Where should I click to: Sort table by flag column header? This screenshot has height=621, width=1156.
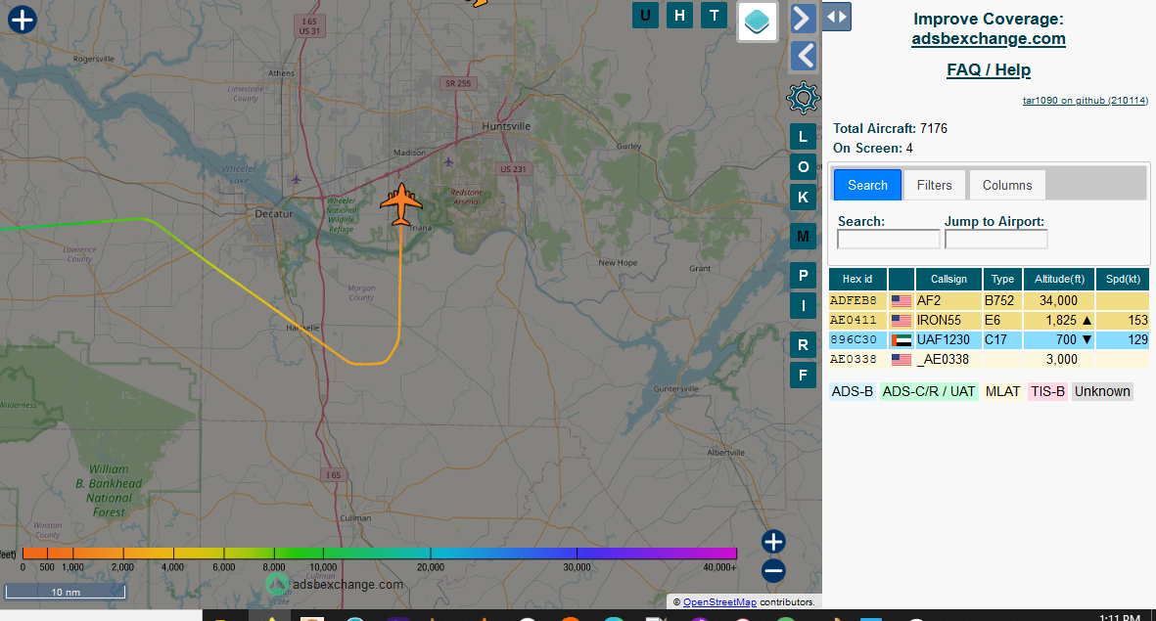pyautogui.click(x=901, y=279)
